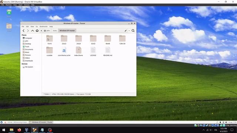Select the LICENSE file
The height and width of the screenshot is (133, 237).
[93, 51]
